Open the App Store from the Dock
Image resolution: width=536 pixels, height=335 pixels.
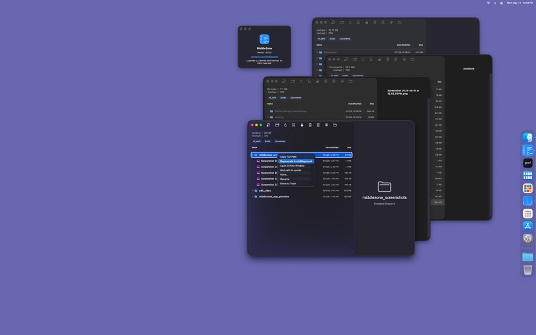point(528,226)
